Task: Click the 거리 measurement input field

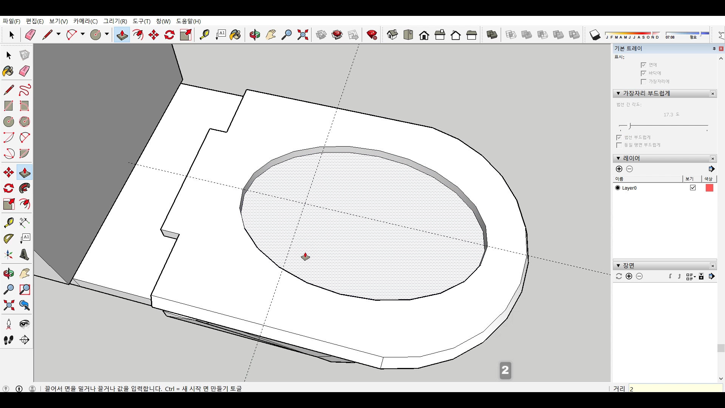Action: point(675,389)
